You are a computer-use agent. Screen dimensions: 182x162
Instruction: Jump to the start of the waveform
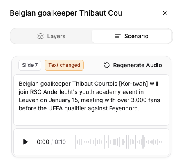click(x=76, y=142)
